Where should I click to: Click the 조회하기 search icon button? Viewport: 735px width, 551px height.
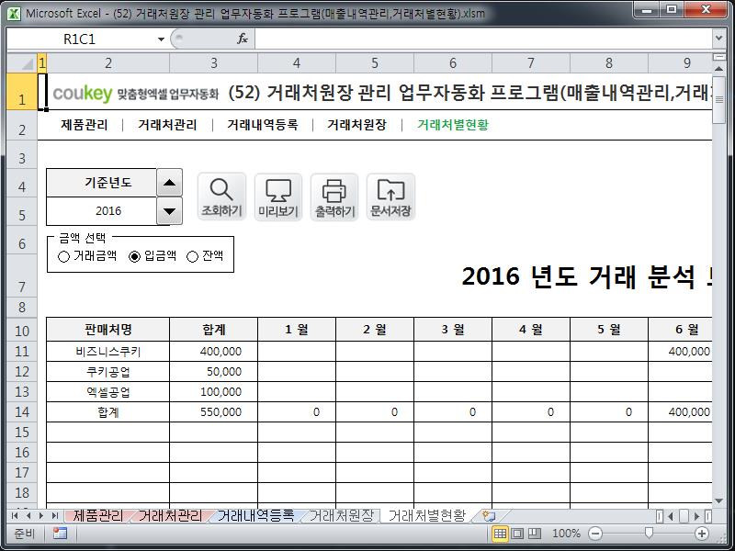point(221,197)
